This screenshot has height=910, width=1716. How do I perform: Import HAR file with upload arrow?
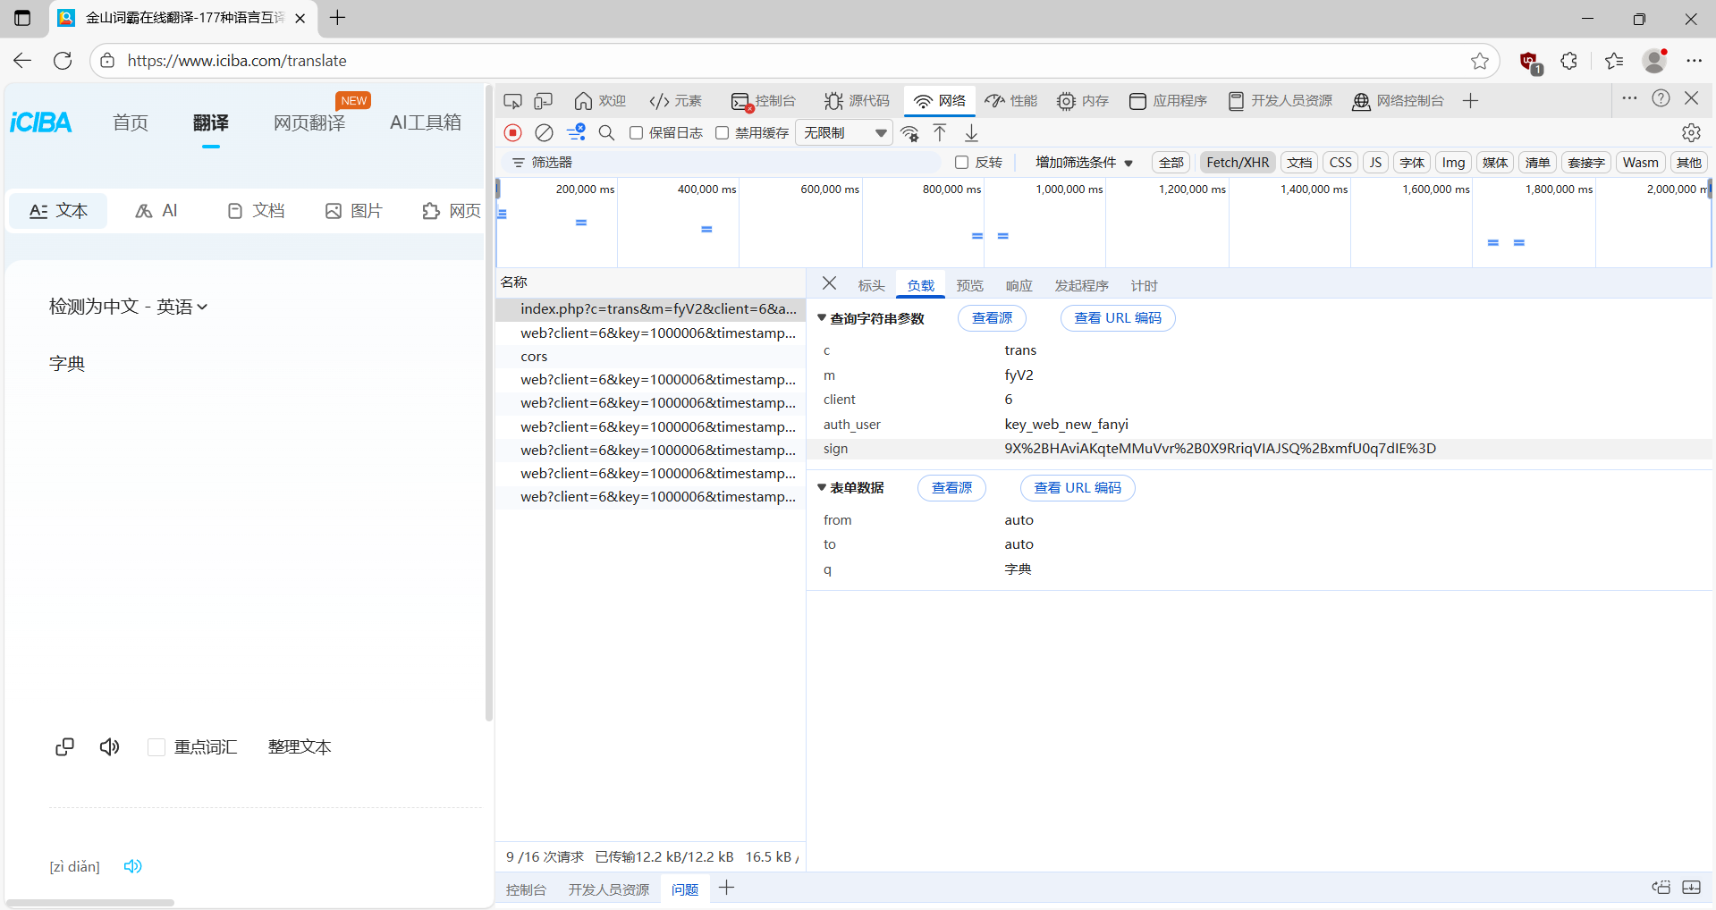pos(940,133)
